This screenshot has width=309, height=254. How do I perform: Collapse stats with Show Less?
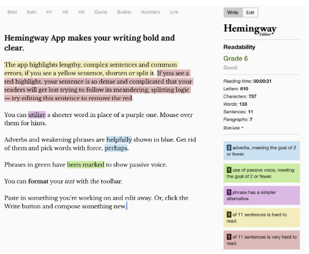pyautogui.click(x=233, y=128)
